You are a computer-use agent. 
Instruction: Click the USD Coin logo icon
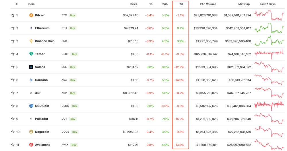[x=31, y=106]
